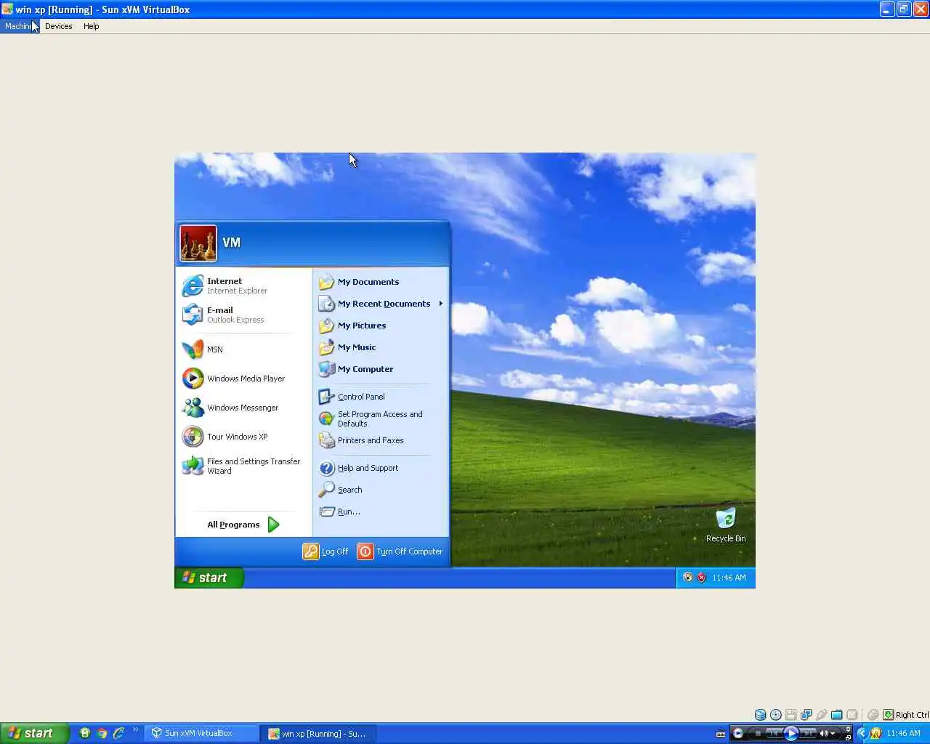930x744 pixels.
Task: Expand quick launch overflow chevron
Action: 135,729
